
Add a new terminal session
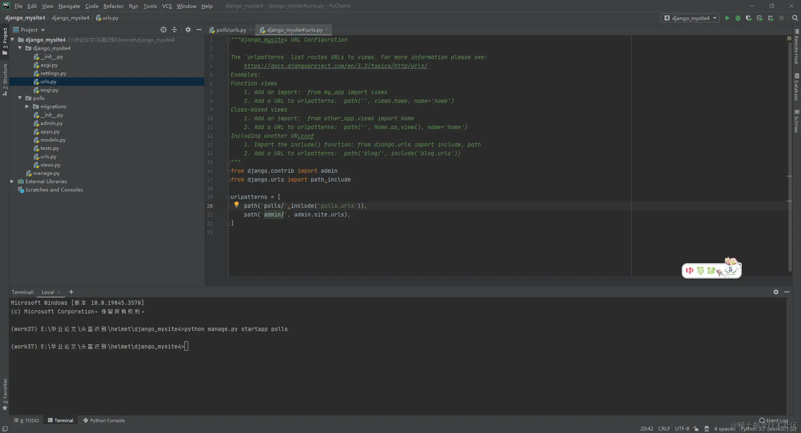[71, 292]
